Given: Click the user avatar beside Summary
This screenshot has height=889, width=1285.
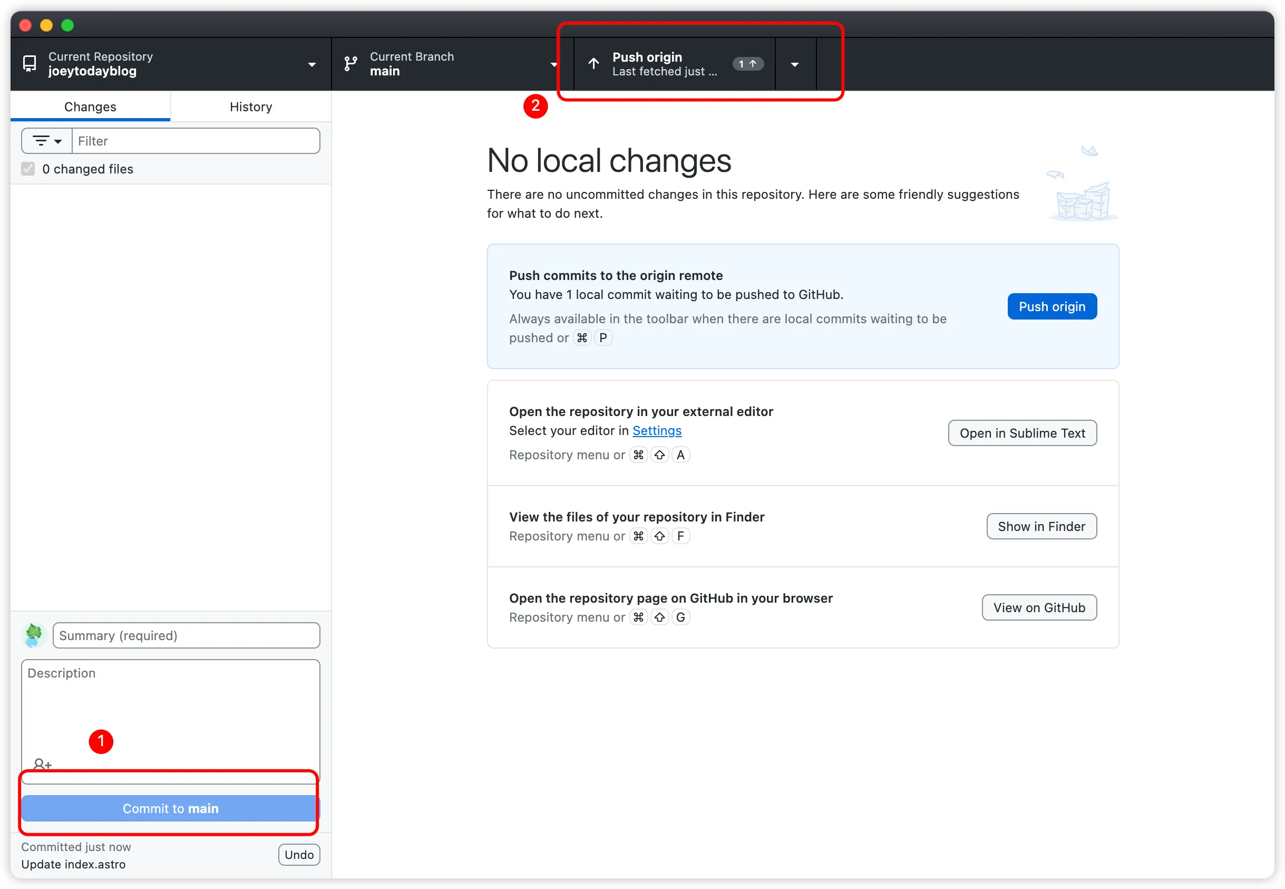Looking at the screenshot, I should 33,635.
